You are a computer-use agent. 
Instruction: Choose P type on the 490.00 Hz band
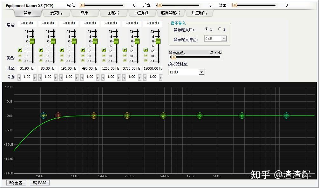pos(83,50)
